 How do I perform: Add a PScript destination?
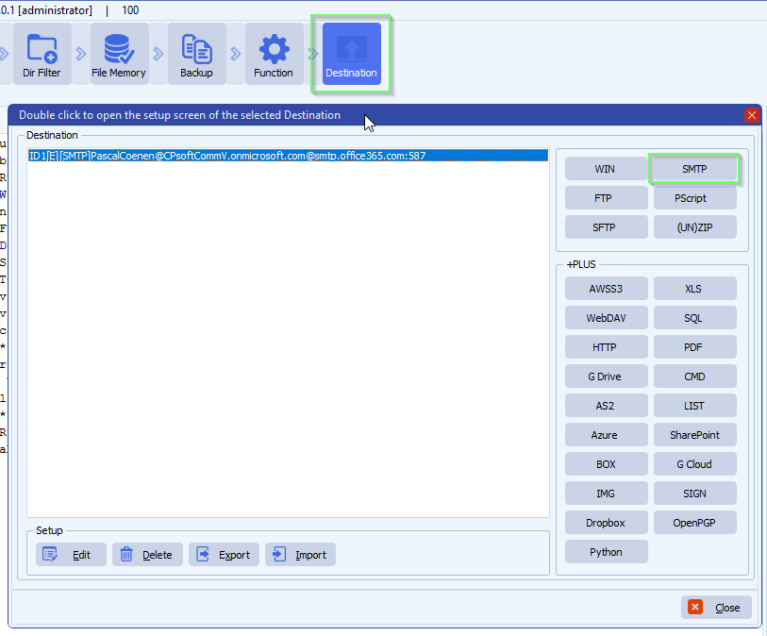[x=694, y=197]
